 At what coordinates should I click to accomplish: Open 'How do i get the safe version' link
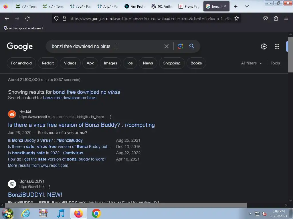(57, 159)
